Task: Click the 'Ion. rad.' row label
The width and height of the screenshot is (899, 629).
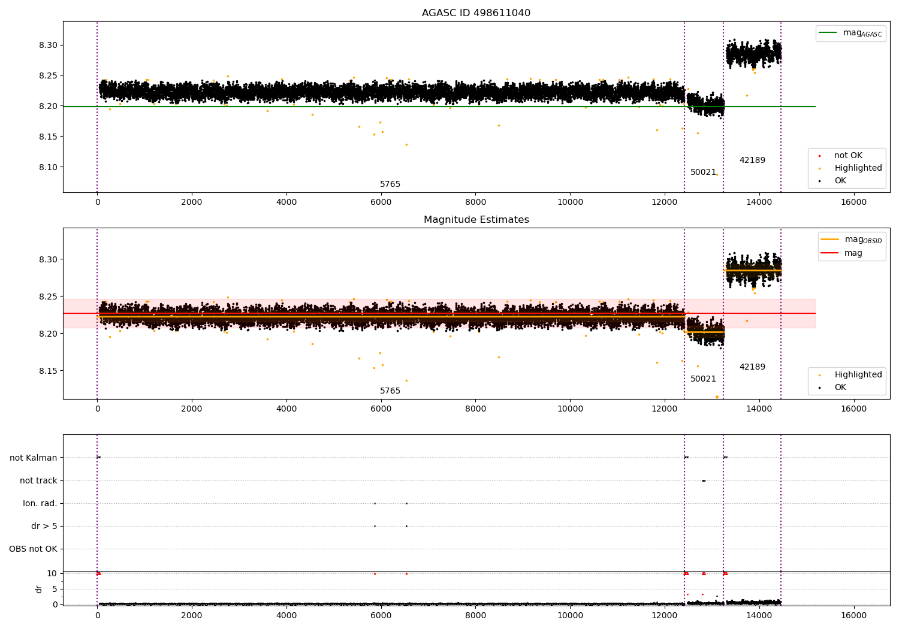Action: click(40, 503)
